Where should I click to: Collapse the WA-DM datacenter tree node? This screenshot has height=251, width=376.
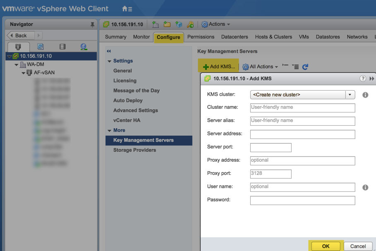(x=17, y=65)
